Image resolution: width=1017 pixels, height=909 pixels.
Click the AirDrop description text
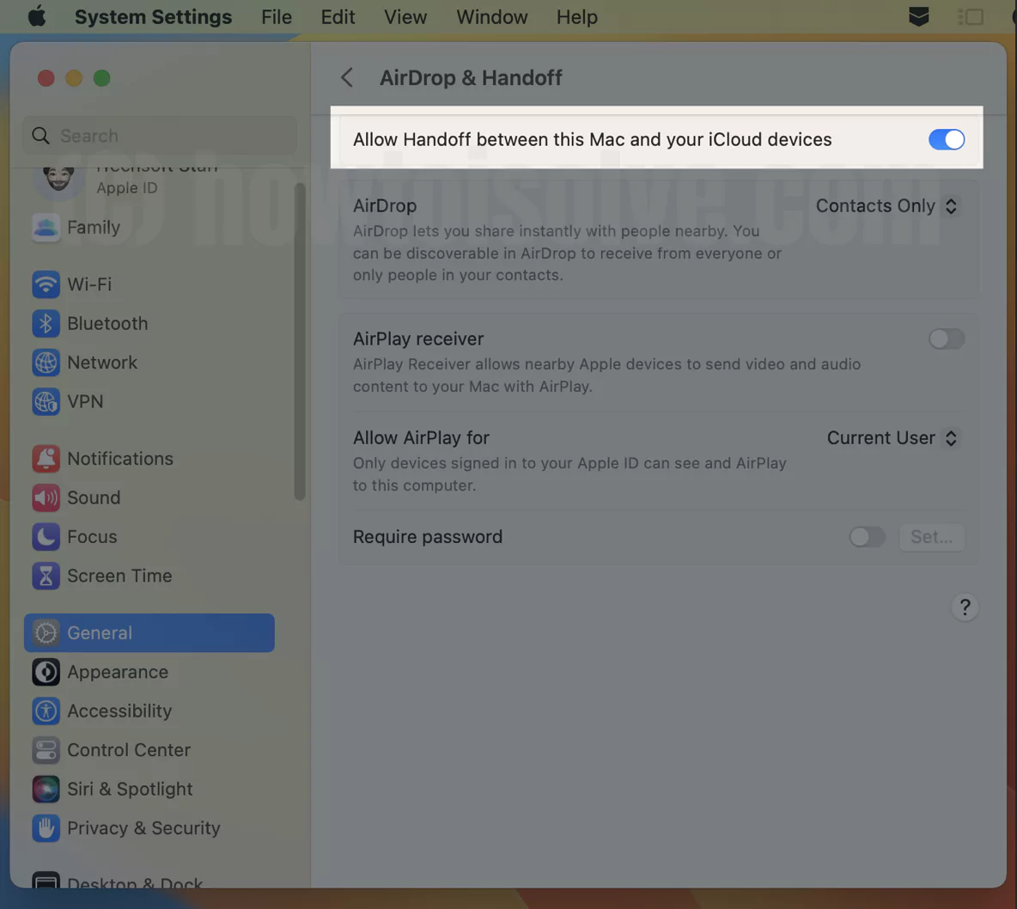(x=567, y=253)
